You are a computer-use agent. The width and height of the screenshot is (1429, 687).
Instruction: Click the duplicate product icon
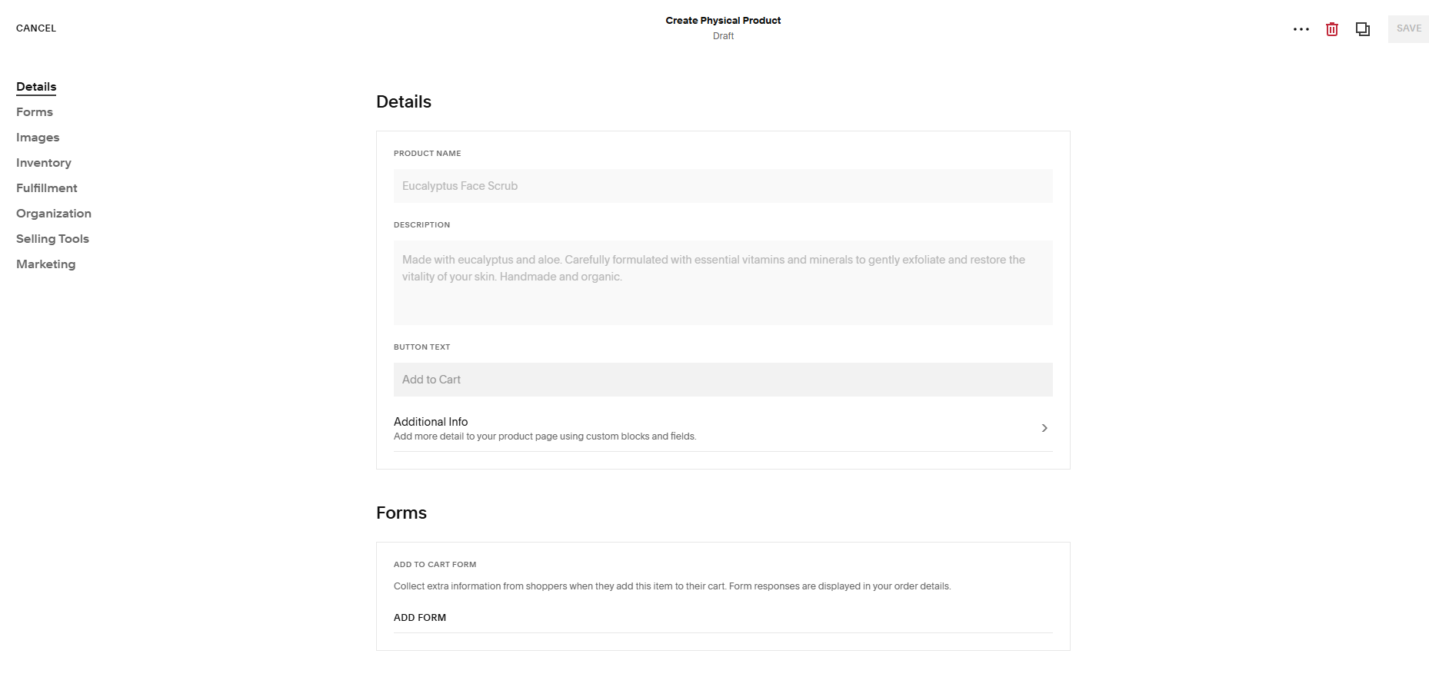(1362, 29)
